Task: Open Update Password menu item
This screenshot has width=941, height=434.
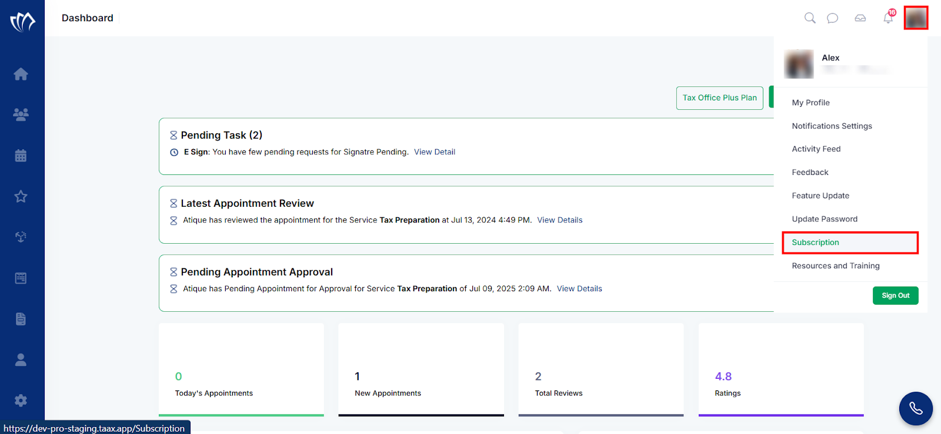Action: tap(825, 219)
